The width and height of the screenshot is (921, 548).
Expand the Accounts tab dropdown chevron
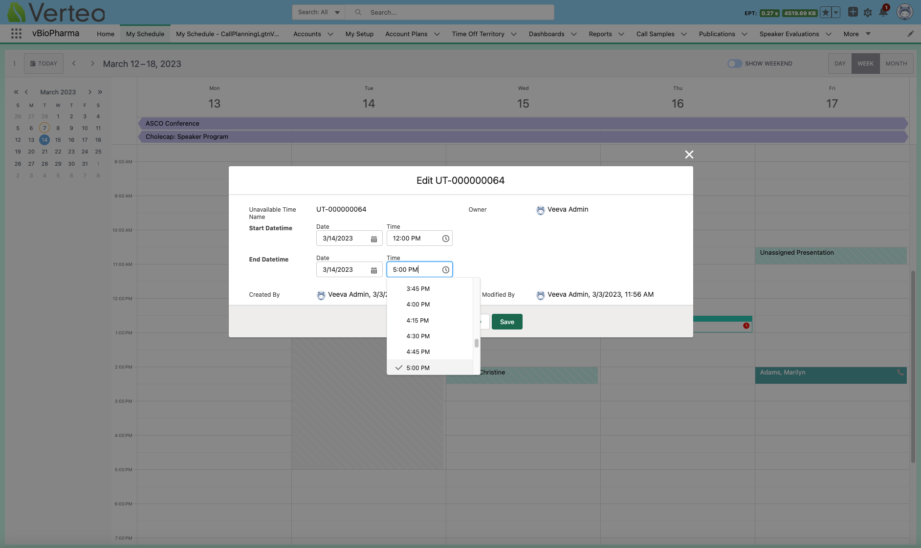(330, 34)
